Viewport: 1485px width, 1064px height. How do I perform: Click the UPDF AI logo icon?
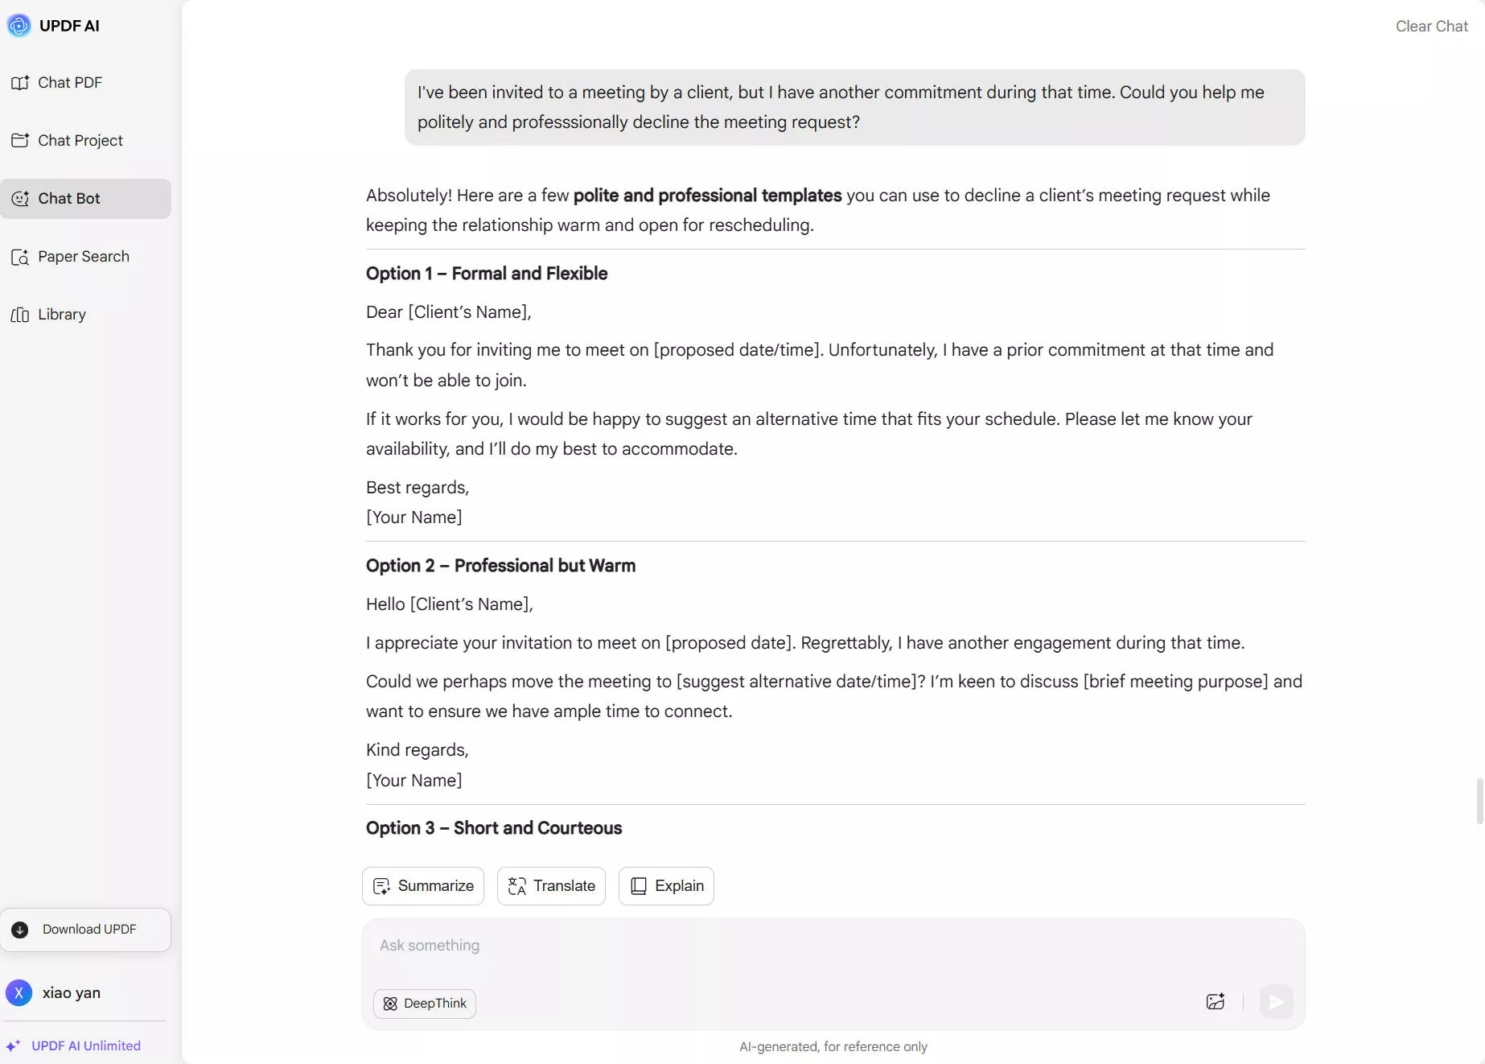(19, 25)
